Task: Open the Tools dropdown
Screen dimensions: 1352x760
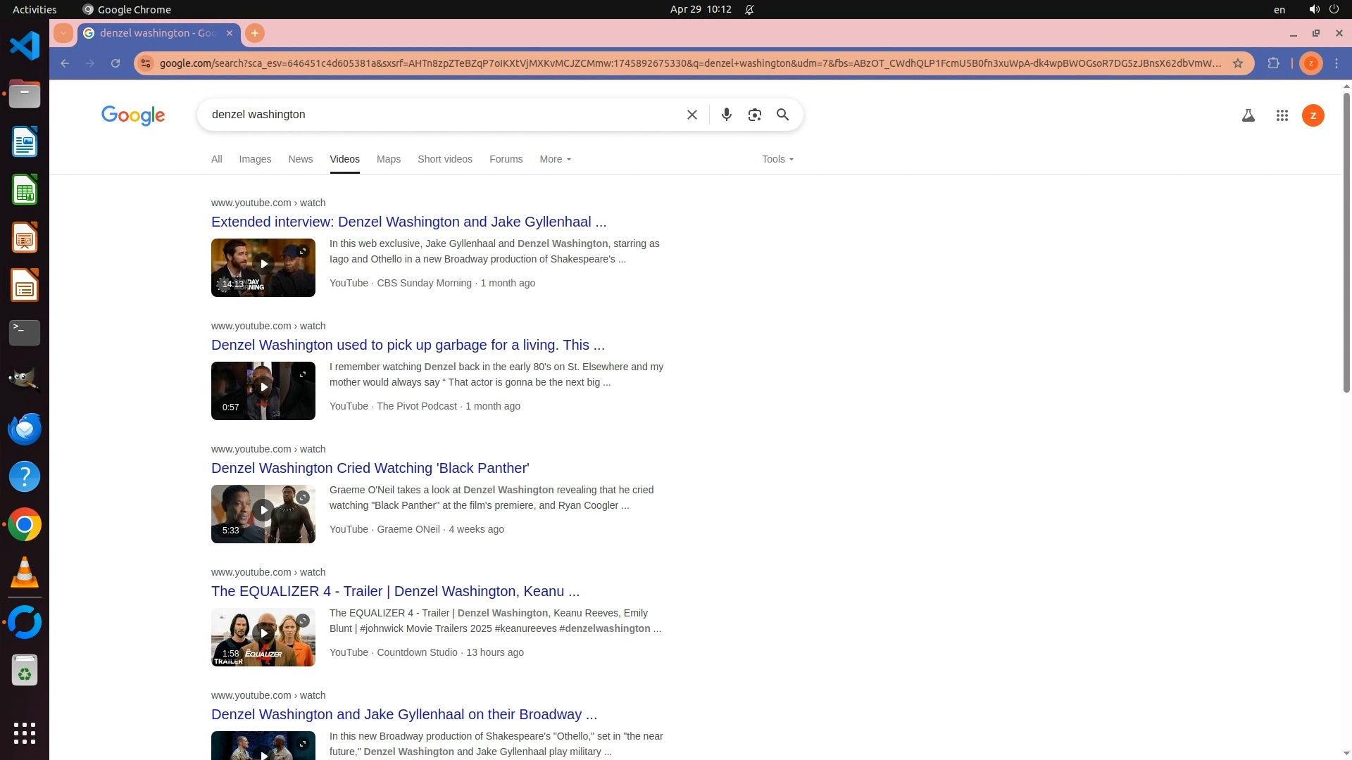Action: click(x=777, y=159)
